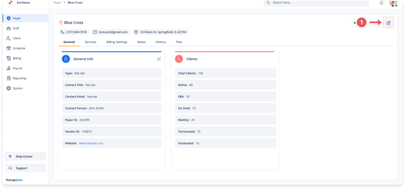The width and height of the screenshot is (405, 189).
Task: Click the Total Clients: 150 row
Action: [x=225, y=73]
